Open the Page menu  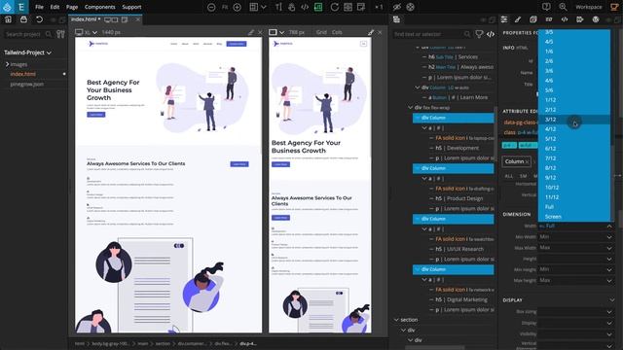point(72,7)
